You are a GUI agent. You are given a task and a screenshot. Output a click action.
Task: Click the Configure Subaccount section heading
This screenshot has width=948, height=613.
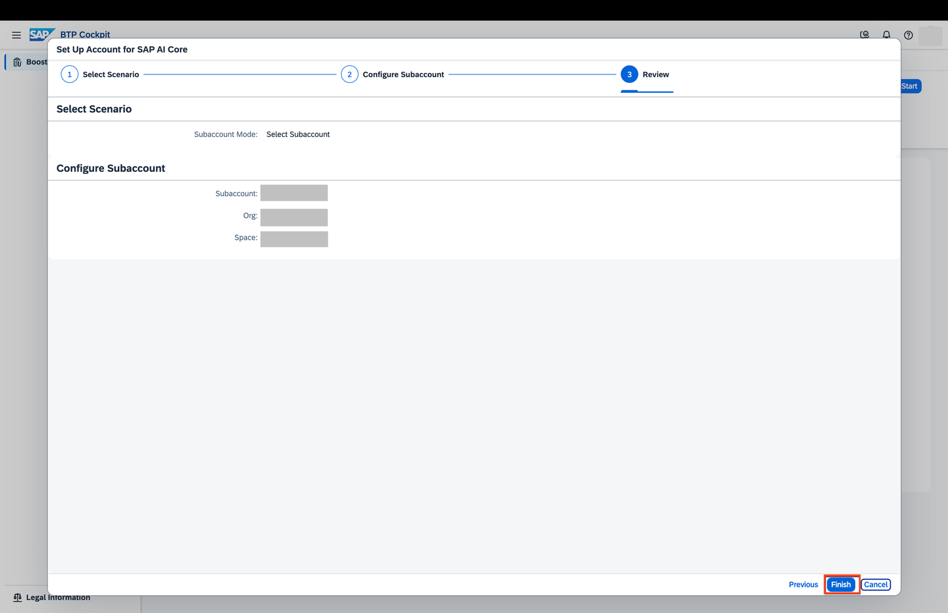point(111,169)
